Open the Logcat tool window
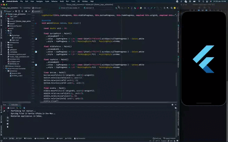228x142 pixels. point(60,139)
